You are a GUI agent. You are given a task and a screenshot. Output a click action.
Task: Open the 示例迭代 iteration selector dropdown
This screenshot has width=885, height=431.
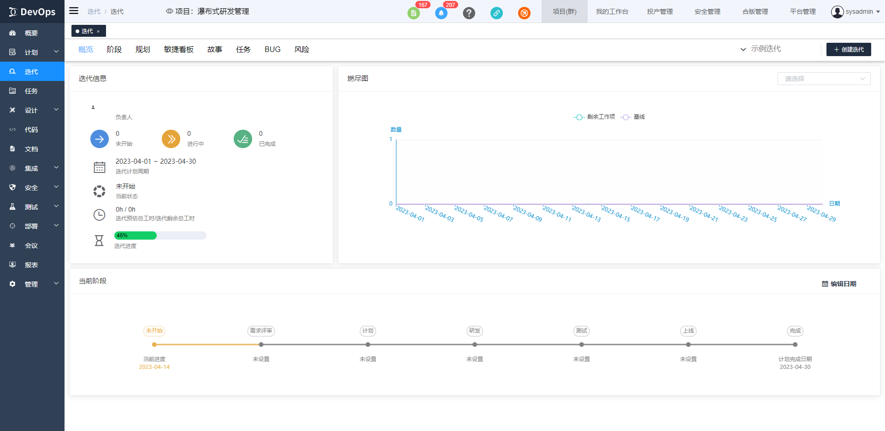coord(761,49)
